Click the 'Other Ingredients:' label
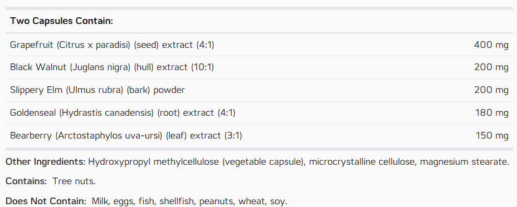 (x=46, y=162)
